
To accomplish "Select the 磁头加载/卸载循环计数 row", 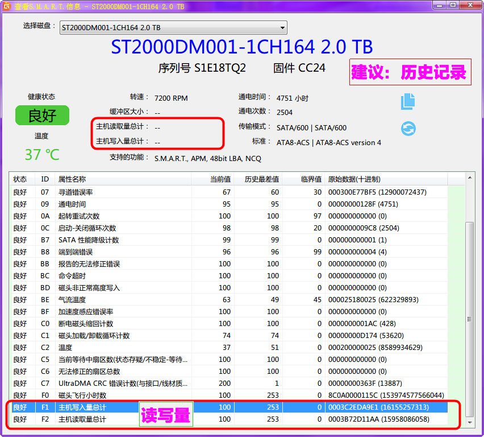I will point(228,336).
